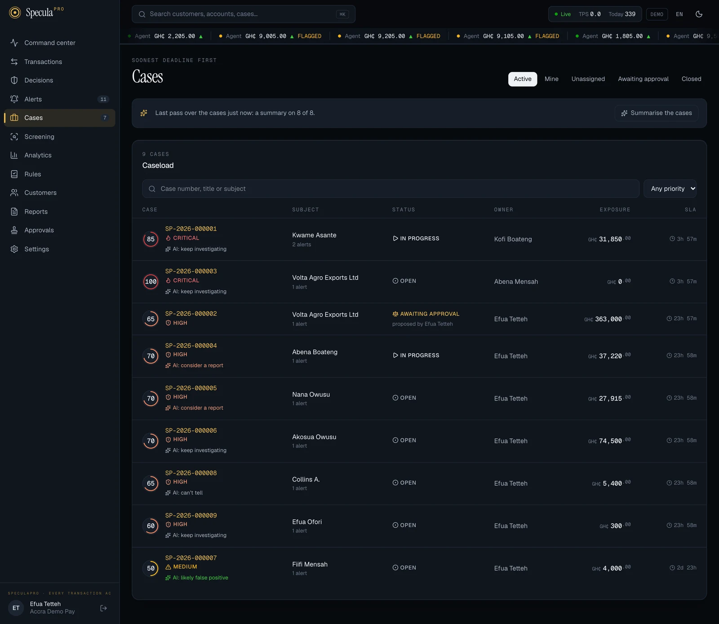Click the Alerts count badge 11

tap(103, 99)
